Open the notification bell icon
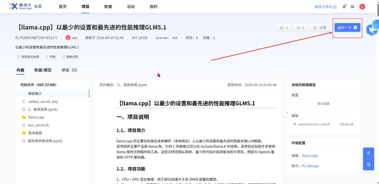Screen dimensions: 379x184 (x=344, y=7)
